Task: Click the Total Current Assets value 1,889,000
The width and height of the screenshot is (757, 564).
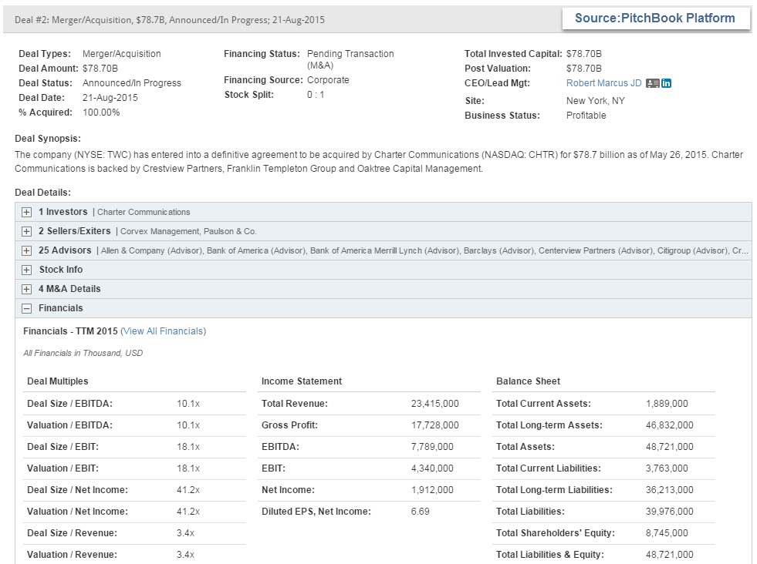Action: click(667, 404)
